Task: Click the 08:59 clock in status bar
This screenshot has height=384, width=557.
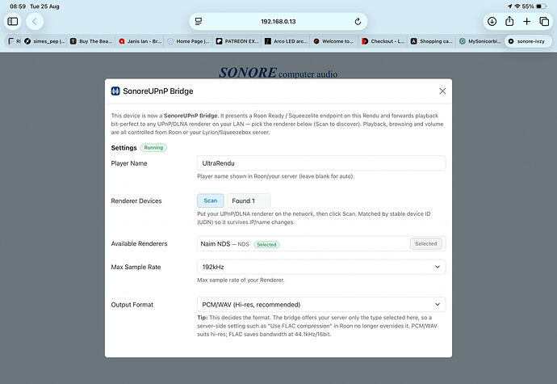Action: coord(18,6)
